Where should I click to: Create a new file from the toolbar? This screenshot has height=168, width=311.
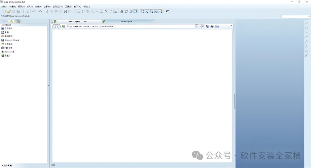(4, 11)
